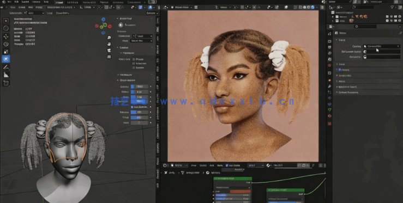Open the Modifiers wrench properties tab

click(329, 86)
